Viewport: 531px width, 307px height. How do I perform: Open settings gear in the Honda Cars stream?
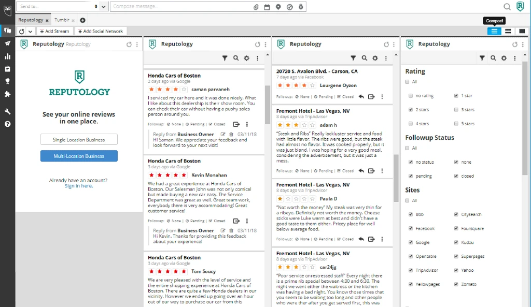[247, 58]
